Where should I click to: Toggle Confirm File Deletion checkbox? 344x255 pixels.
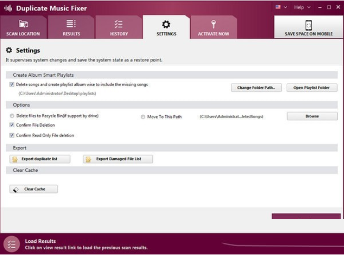[x=12, y=125]
